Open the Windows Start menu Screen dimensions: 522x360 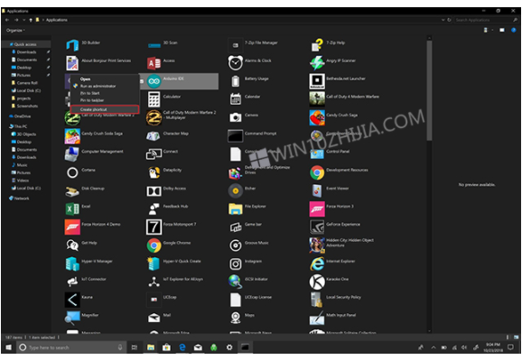(x=8, y=347)
